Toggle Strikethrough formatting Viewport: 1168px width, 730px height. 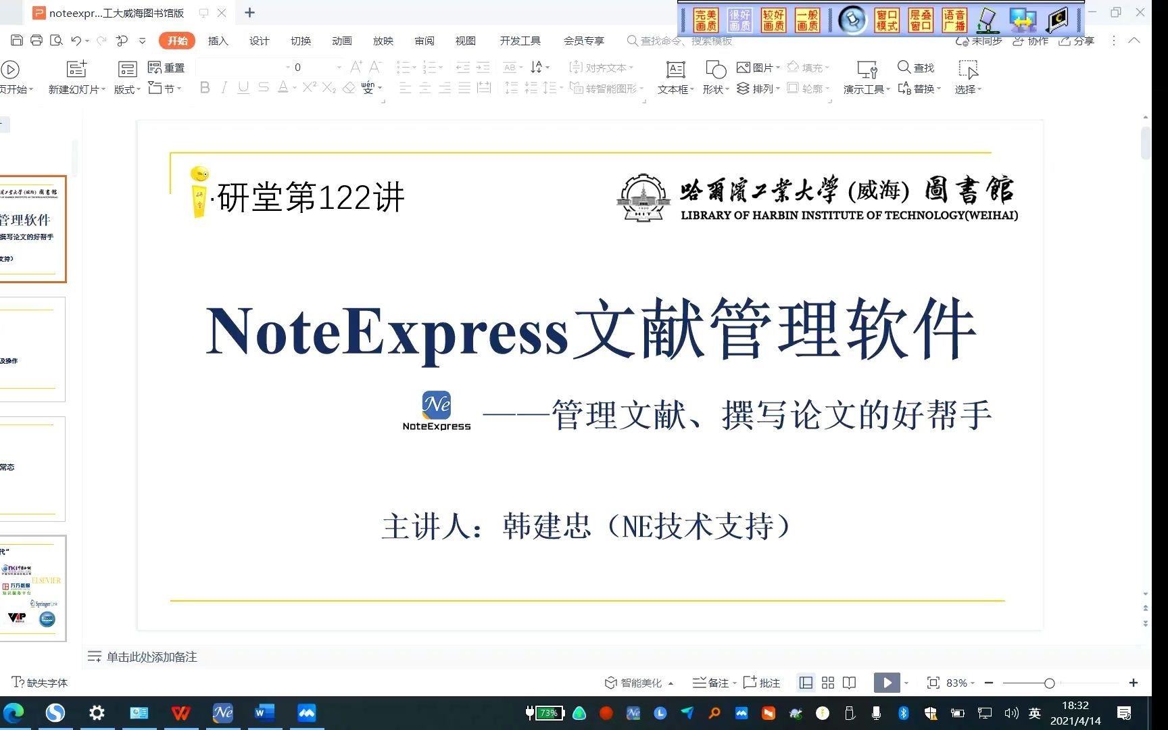(x=264, y=88)
